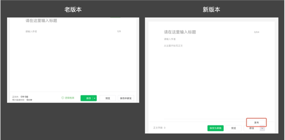Viewport: 285px width, 140px height.
Task: Open 预览 in the old version editor
Action: (108, 98)
